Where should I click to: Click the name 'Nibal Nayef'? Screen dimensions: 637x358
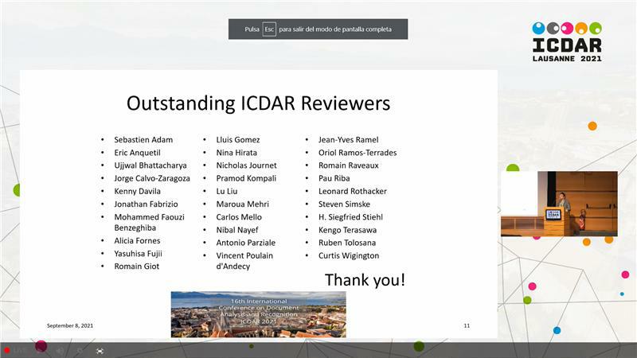point(237,230)
